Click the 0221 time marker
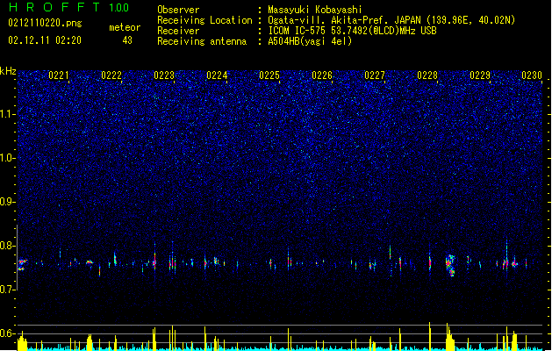This screenshot has width=552, height=351. [x=59, y=75]
